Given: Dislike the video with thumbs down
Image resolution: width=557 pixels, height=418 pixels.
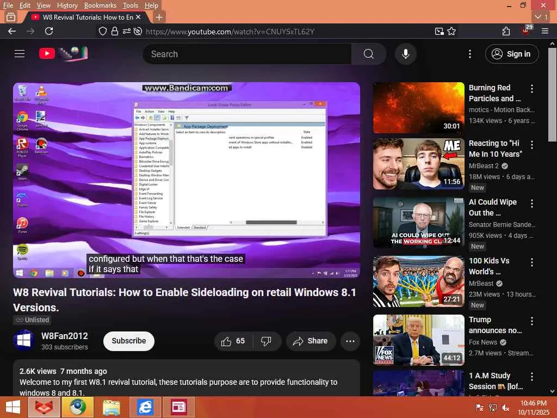Looking at the screenshot, I should pos(267,341).
